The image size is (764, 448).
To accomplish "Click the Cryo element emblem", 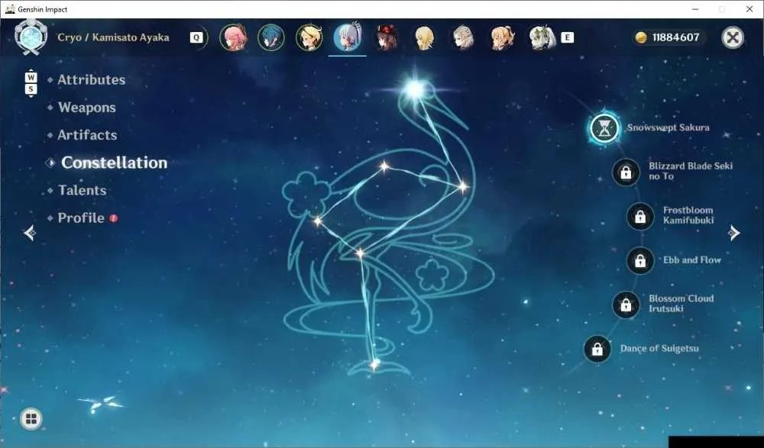I will [x=31, y=37].
